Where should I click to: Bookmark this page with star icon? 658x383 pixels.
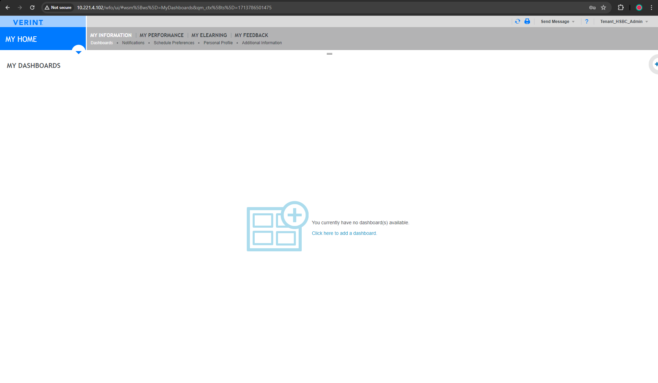click(x=603, y=8)
